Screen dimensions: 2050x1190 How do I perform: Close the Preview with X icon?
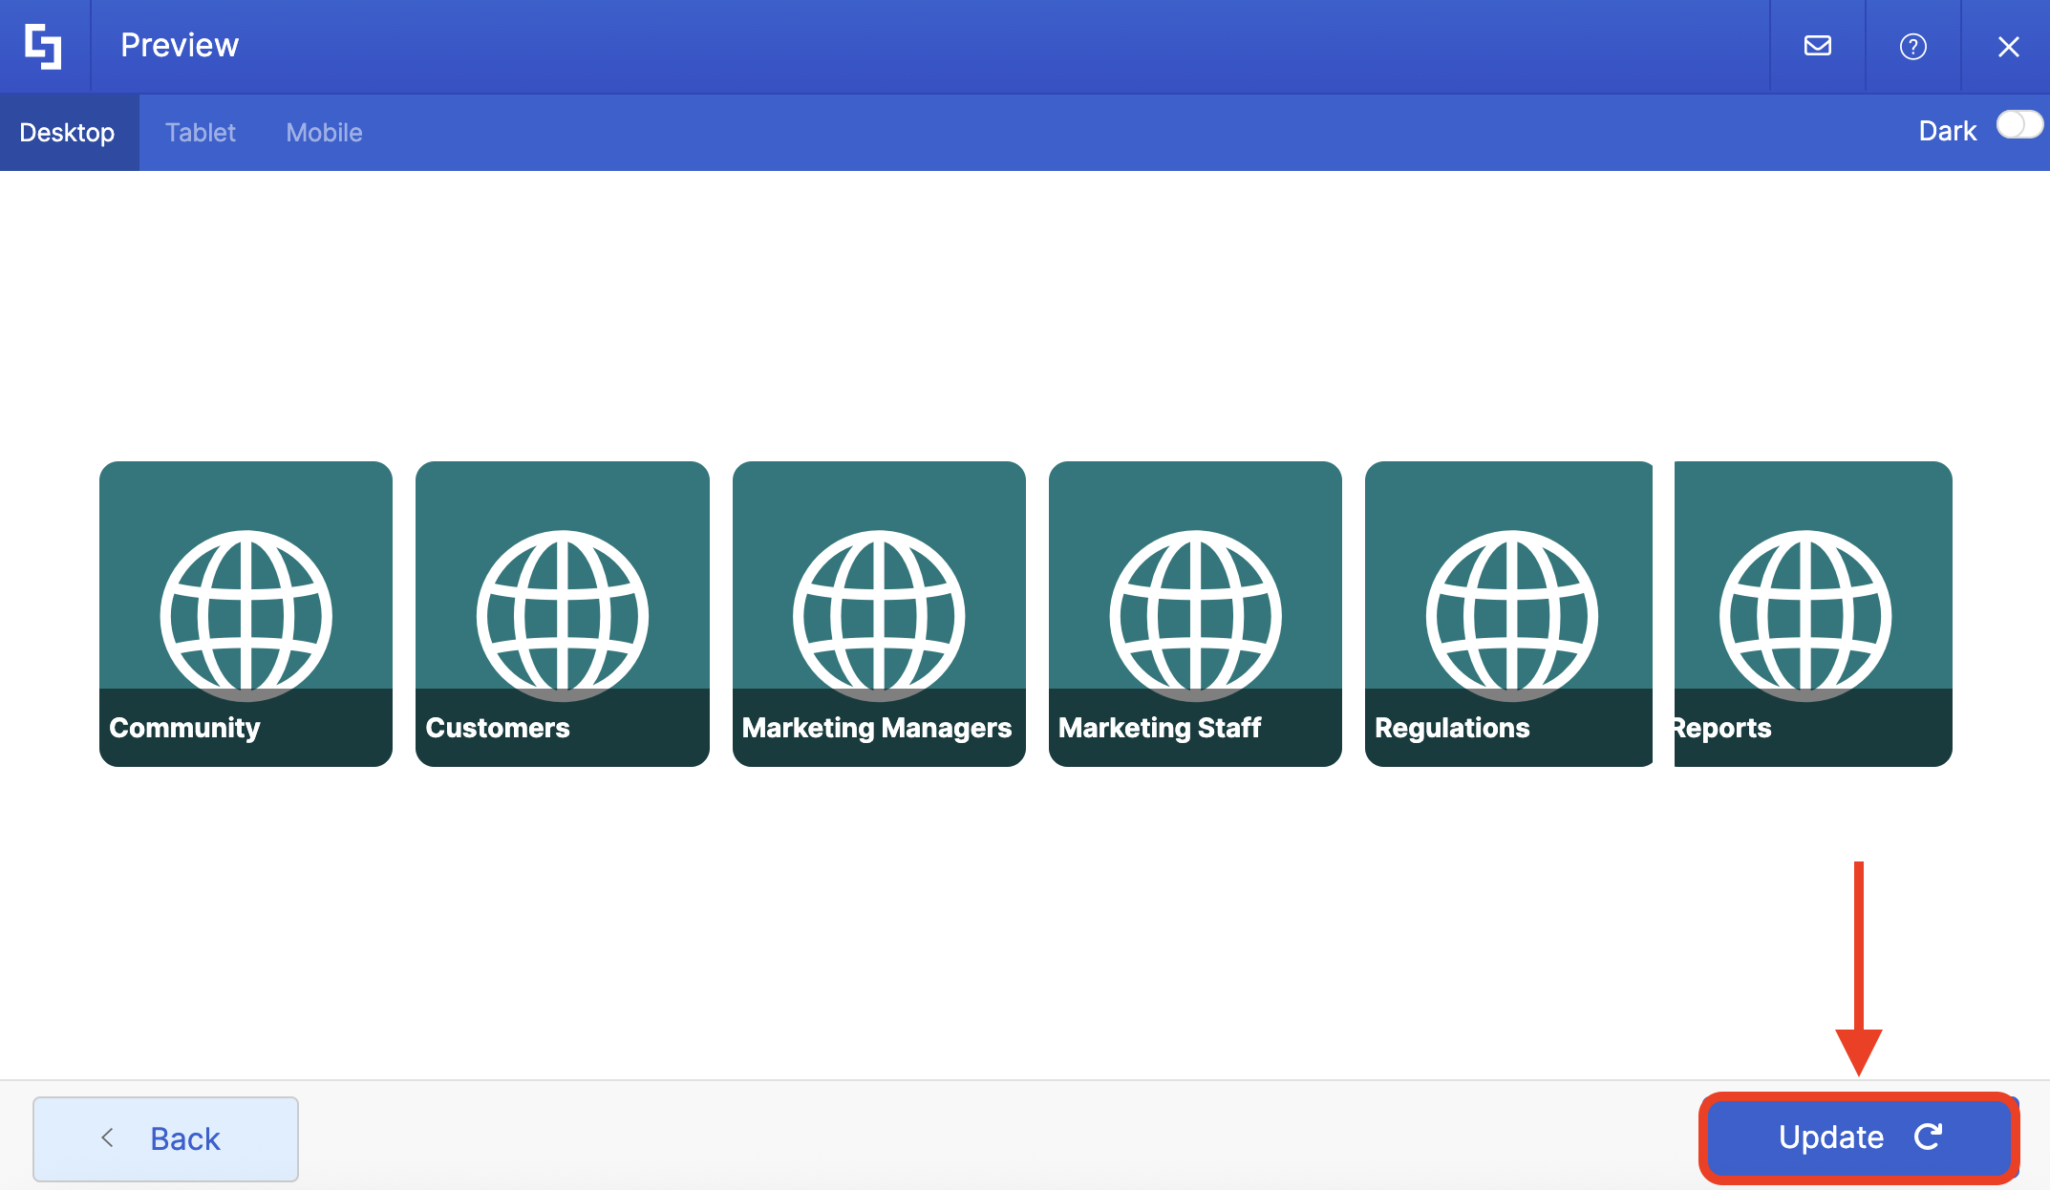(x=2008, y=46)
